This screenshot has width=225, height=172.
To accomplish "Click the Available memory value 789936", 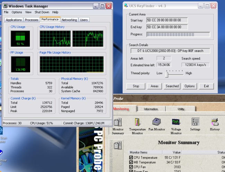I will click(97, 87).
